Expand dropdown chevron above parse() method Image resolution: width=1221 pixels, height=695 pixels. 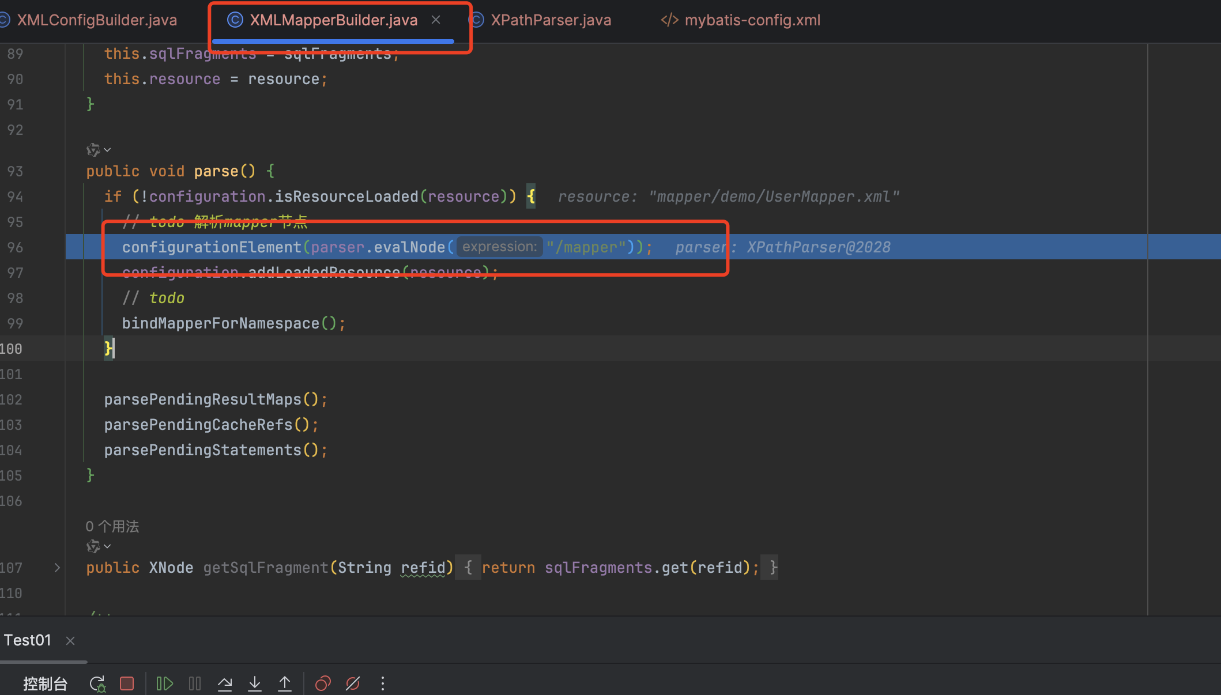click(107, 150)
